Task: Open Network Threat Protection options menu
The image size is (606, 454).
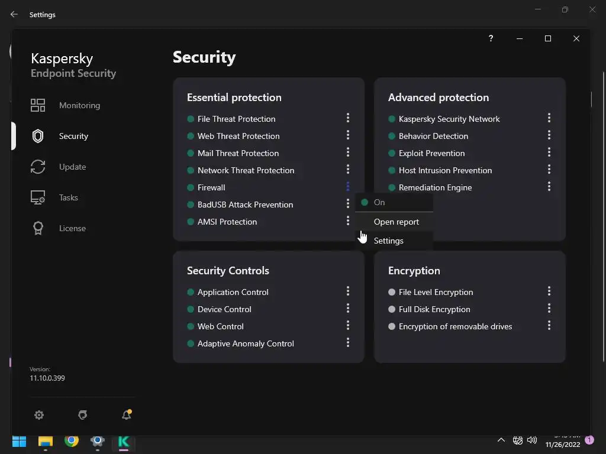Action: [x=348, y=169]
